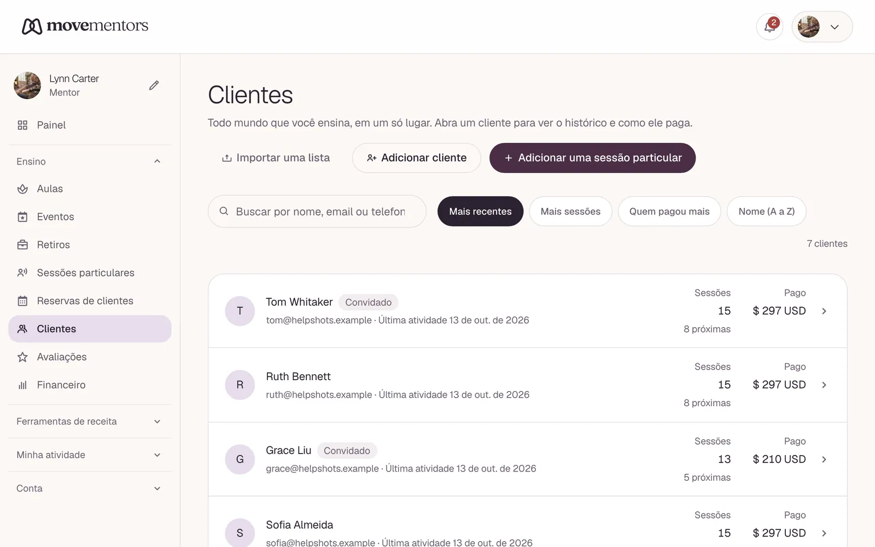The image size is (875, 547).
Task: Click Lynn Carter's profile photo
Action: pyautogui.click(x=27, y=85)
